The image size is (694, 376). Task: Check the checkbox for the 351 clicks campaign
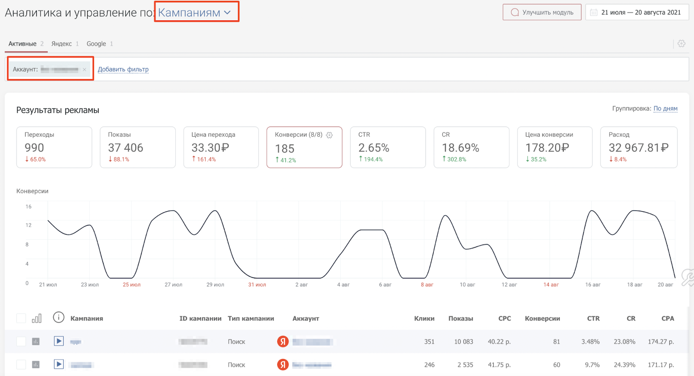tap(21, 341)
